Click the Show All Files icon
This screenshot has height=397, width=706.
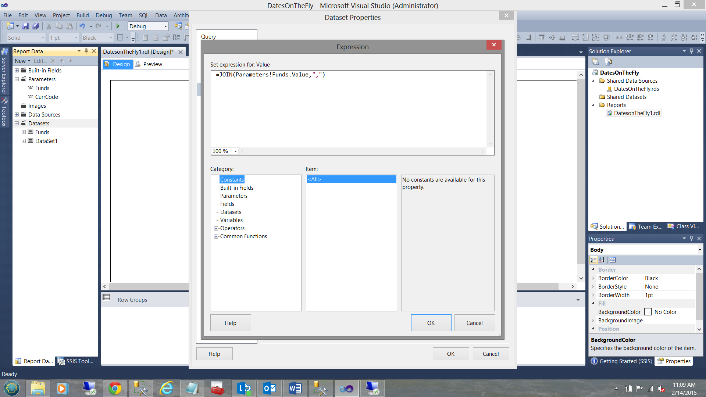609,62
